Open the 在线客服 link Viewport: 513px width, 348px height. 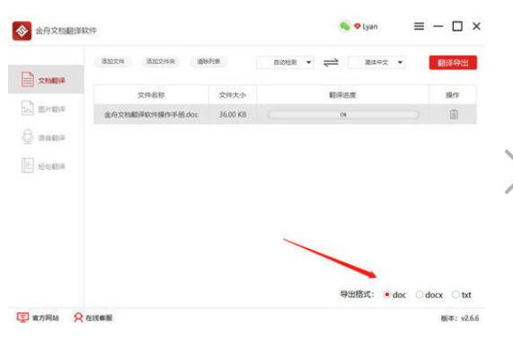tap(93, 317)
